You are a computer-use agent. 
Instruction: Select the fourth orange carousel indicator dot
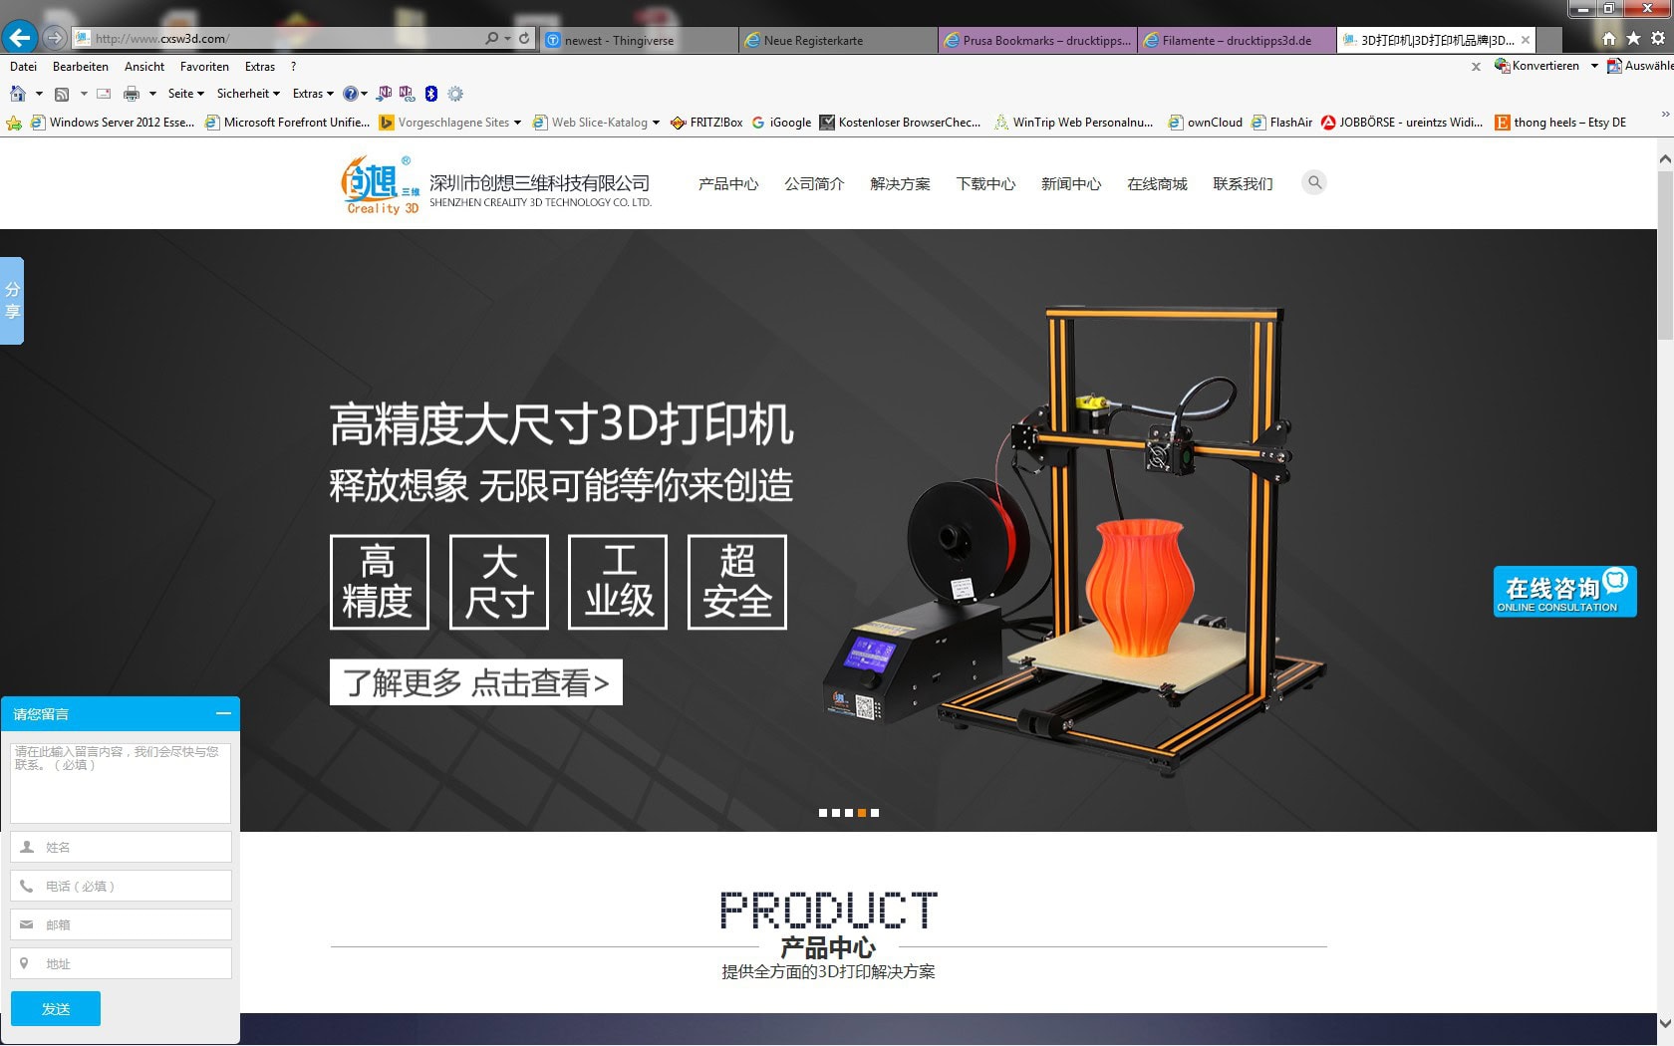click(x=862, y=813)
